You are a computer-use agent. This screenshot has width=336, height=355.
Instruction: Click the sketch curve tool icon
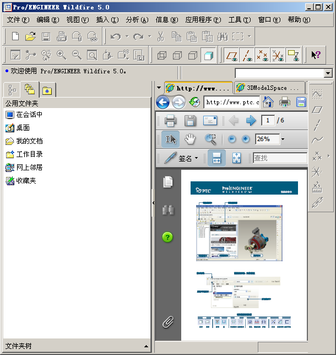pos(317,140)
